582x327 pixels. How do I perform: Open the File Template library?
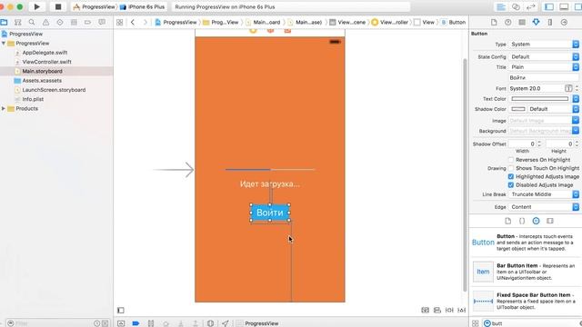tap(508, 221)
